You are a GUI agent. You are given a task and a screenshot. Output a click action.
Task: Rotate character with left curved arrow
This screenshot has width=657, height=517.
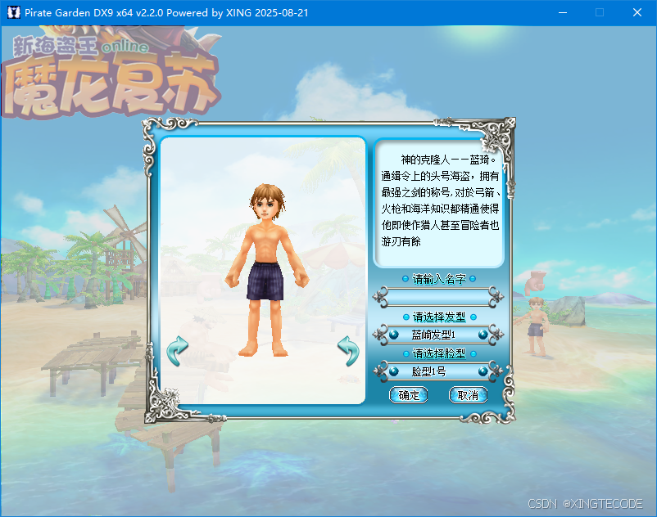pyautogui.click(x=177, y=350)
